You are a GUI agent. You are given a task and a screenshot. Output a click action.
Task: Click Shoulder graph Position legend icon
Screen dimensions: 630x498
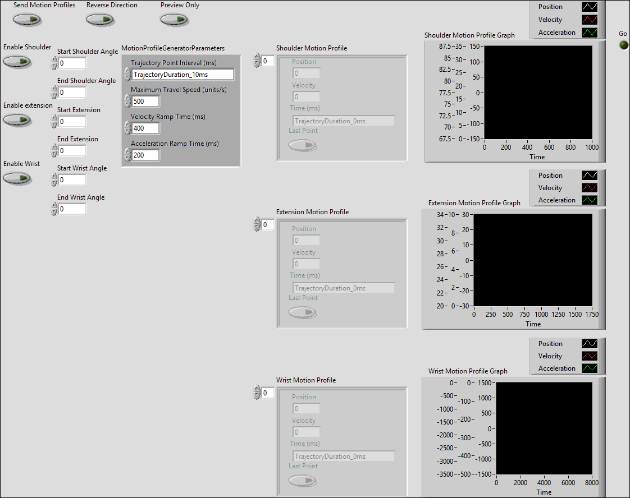pos(590,7)
